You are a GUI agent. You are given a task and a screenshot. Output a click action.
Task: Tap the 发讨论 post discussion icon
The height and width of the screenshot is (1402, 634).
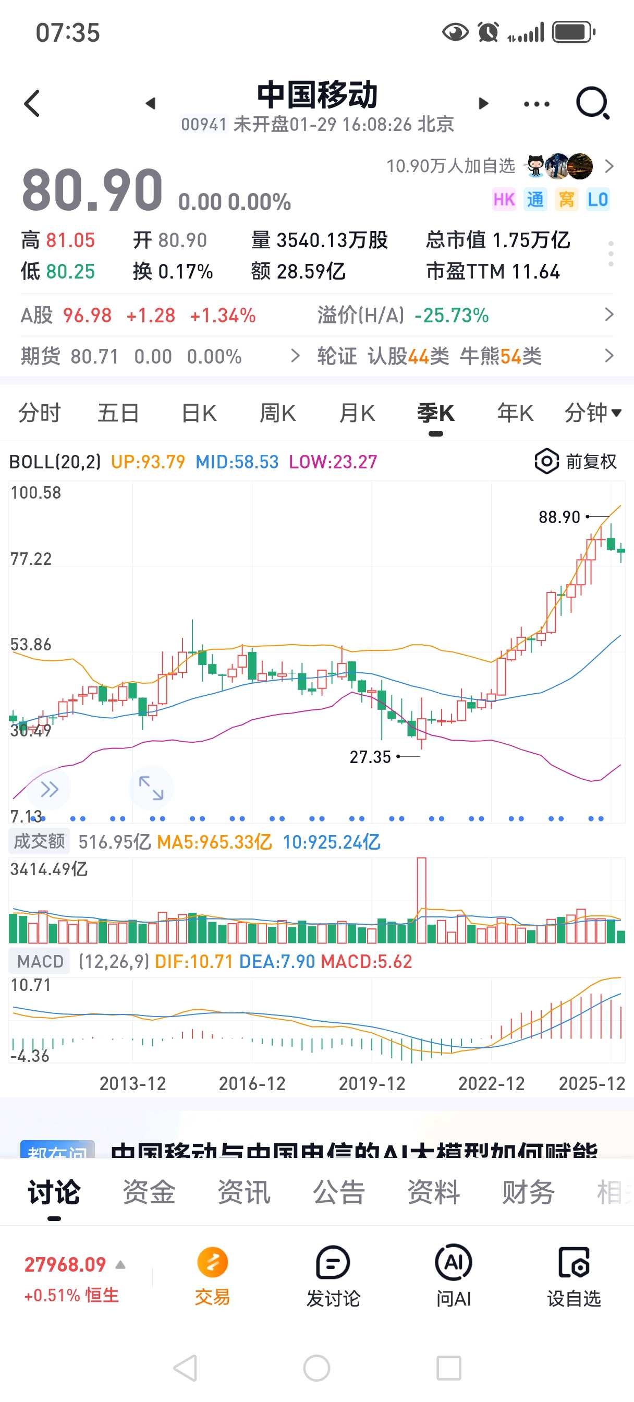point(333,1262)
